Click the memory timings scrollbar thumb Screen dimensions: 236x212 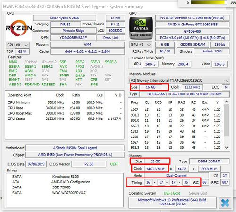(227, 120)
